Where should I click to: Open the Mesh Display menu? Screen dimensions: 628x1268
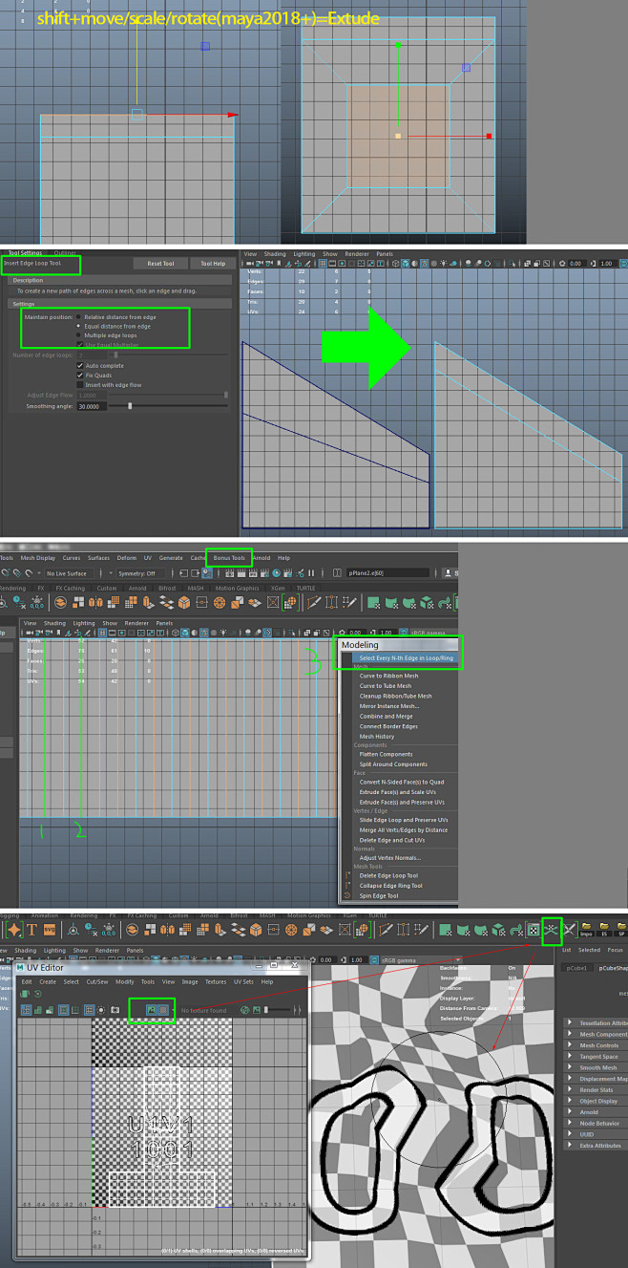(x=38, y=558)
